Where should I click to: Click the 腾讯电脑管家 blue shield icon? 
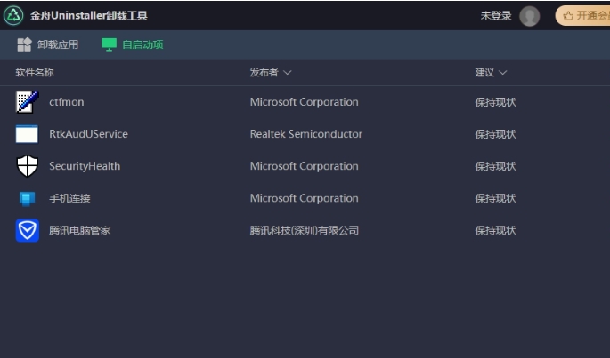[x=28, y=230]
